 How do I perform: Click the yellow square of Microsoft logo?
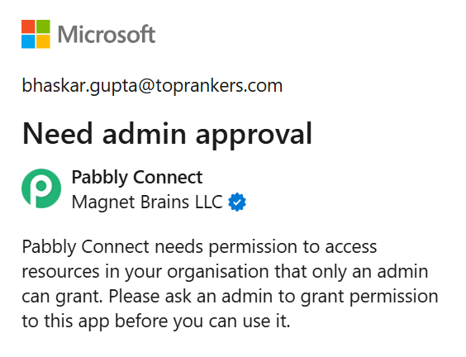coord(43,41)
